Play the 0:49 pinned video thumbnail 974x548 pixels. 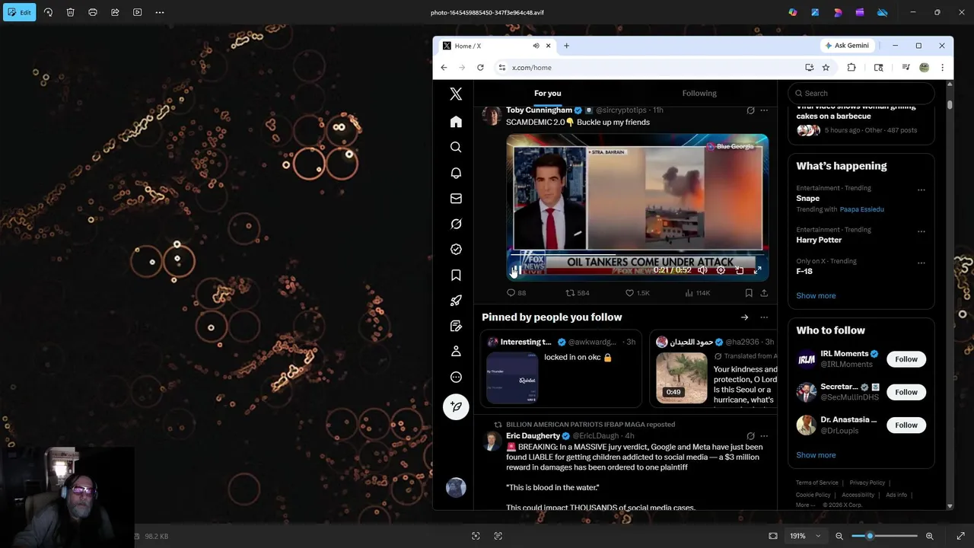click(681, 378)
